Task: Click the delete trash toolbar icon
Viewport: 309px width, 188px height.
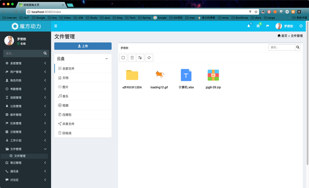Action: pyautogui.click(x=132, y=58)
